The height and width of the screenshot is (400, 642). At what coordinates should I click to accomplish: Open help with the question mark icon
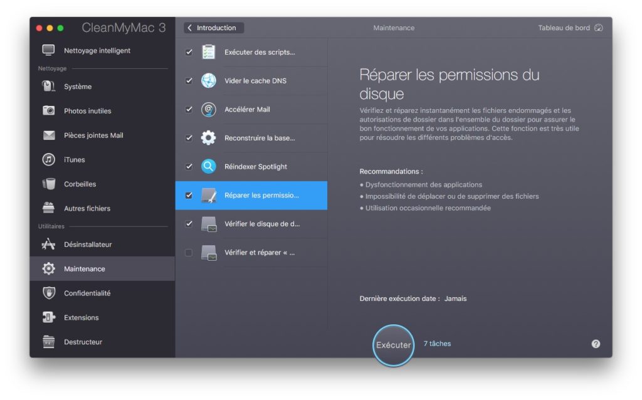pos(596,344)
